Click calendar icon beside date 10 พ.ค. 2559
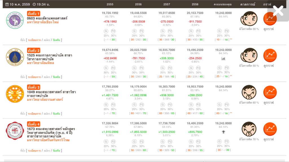 point(7,4)
